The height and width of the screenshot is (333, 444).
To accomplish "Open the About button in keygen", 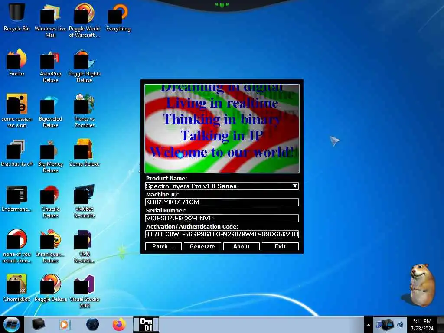I will click(x=241, y=246).
